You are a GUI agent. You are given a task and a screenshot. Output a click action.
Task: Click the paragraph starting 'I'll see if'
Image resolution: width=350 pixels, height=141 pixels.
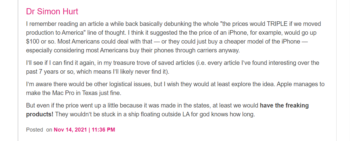click(x=172, y=67)
